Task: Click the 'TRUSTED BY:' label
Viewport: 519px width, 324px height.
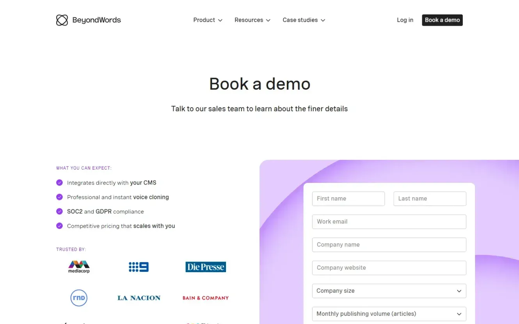Action: (x=71, y=250)
